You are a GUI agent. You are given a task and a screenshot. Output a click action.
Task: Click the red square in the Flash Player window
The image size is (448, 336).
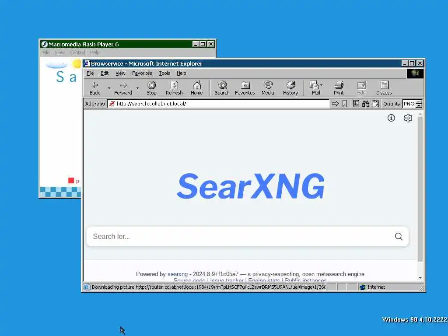tap(71, 181)
